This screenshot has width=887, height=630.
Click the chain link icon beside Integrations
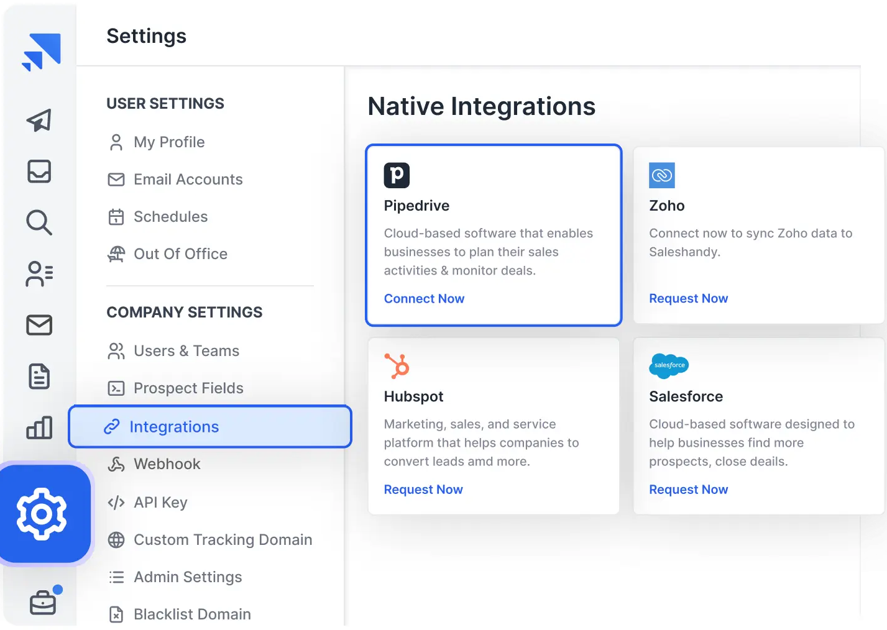click(x=112, y=427)
